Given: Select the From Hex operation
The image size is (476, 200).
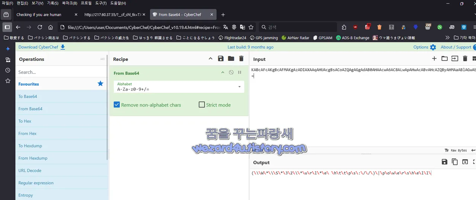Looking at the screenshot, I should tap(61, 133).
